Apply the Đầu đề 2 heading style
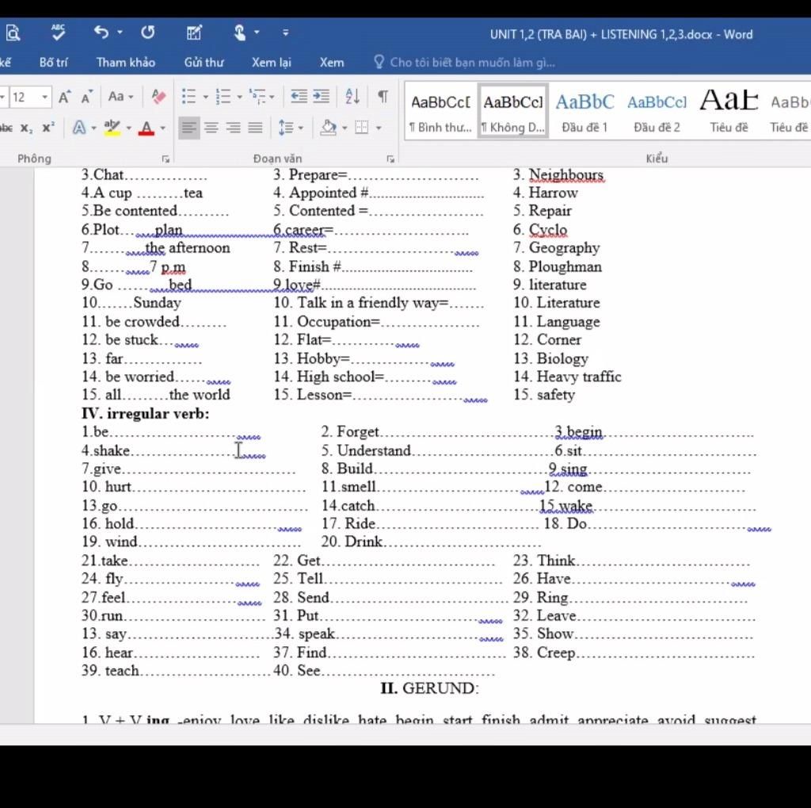This screenshot has height=808, width=811. click(657, 111)
